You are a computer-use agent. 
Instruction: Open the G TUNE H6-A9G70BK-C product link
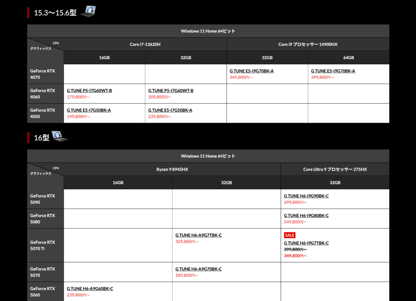198,269
